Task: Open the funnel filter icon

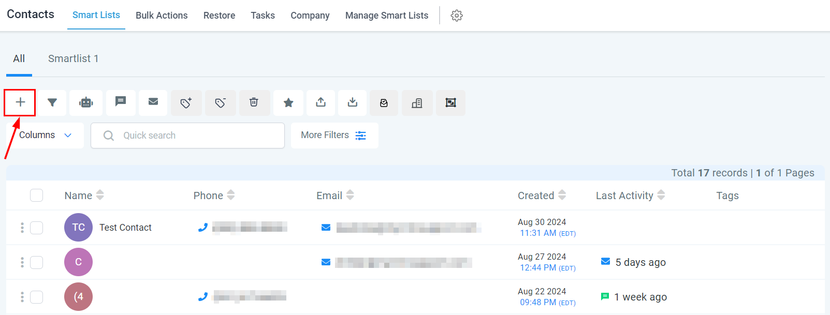Action: coord(52,102)
